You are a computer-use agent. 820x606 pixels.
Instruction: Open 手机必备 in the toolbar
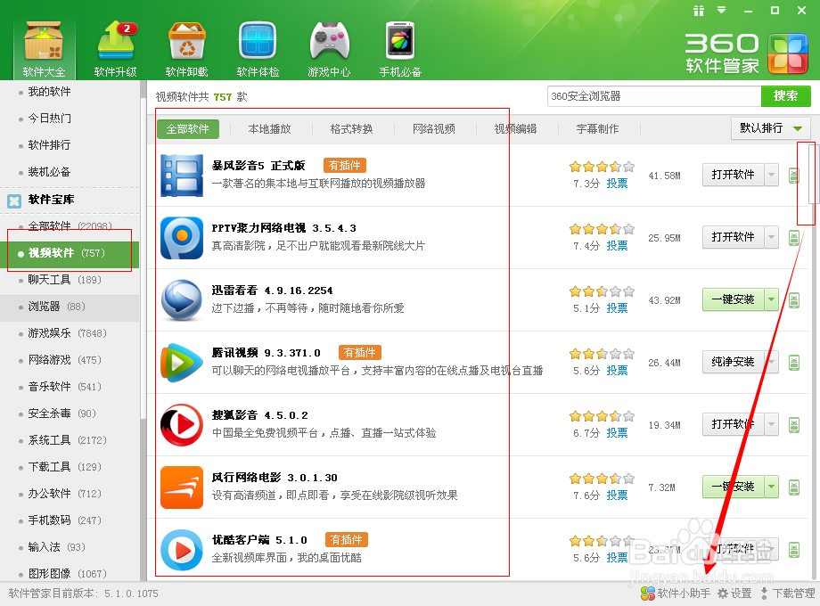pyautogui.click(x=400, y=46)
